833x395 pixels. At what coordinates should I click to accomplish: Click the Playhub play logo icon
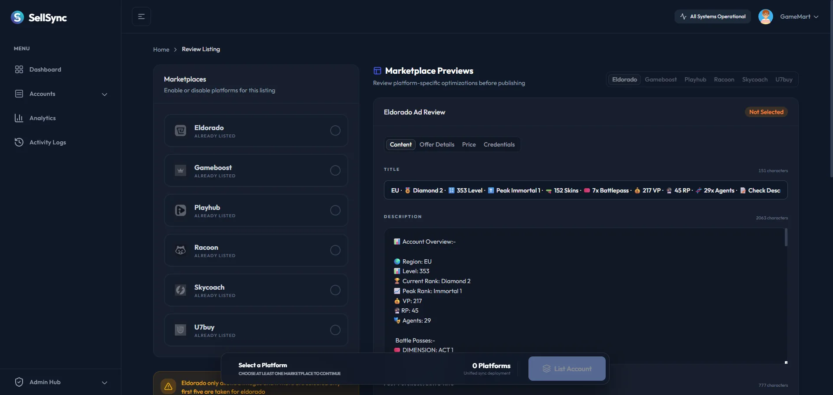180,210
